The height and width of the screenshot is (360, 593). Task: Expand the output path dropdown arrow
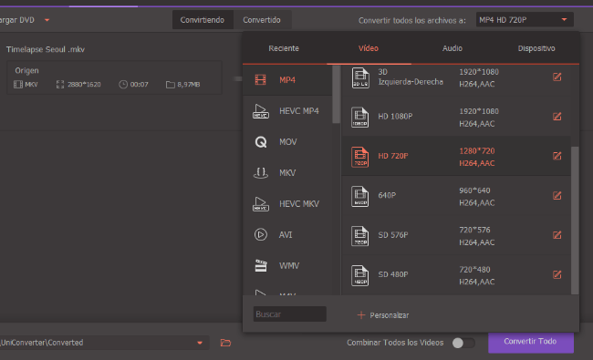tap(200, 343)
